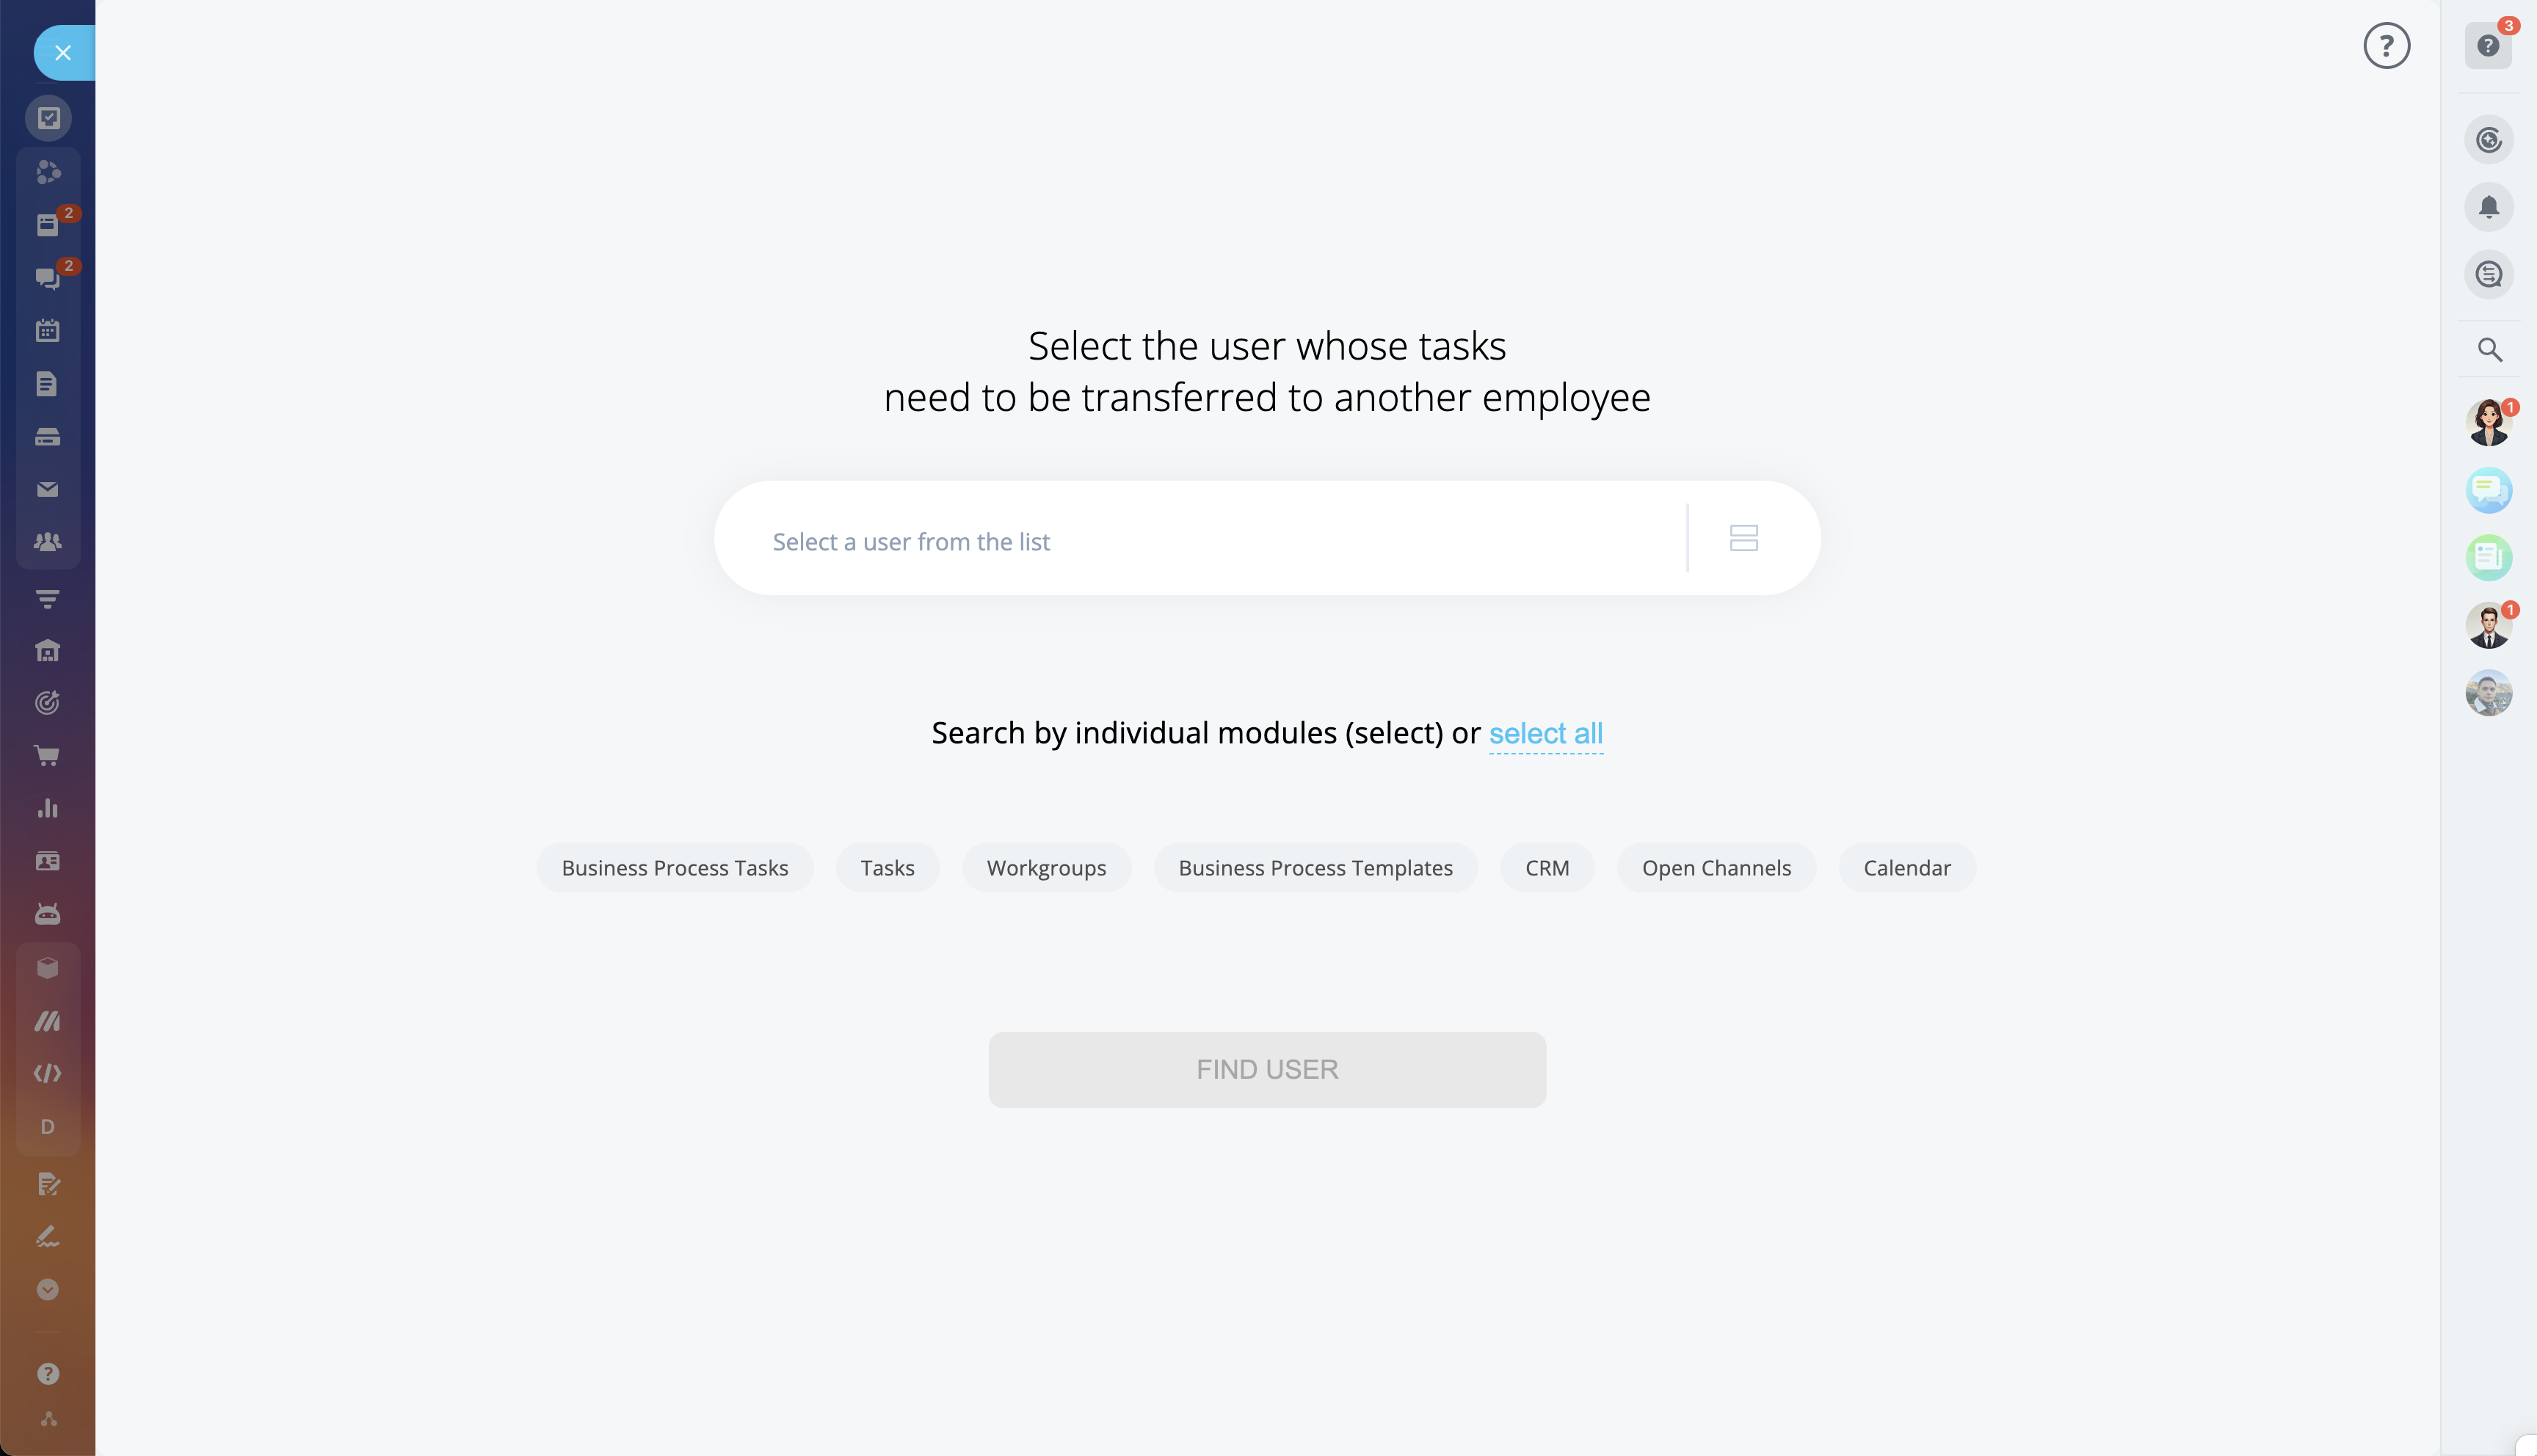Toggle the Workgroups module chip
This screenshot has height=1456, width=2537.
pos(1046,868)
